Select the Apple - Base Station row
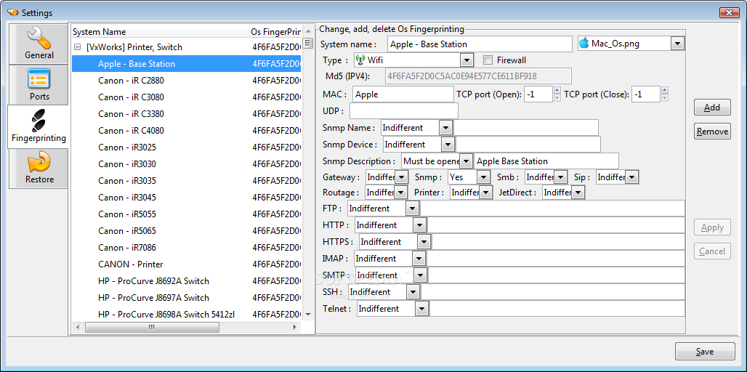The image size is (747, 372). pyautogui.click(x=186, y=64)
